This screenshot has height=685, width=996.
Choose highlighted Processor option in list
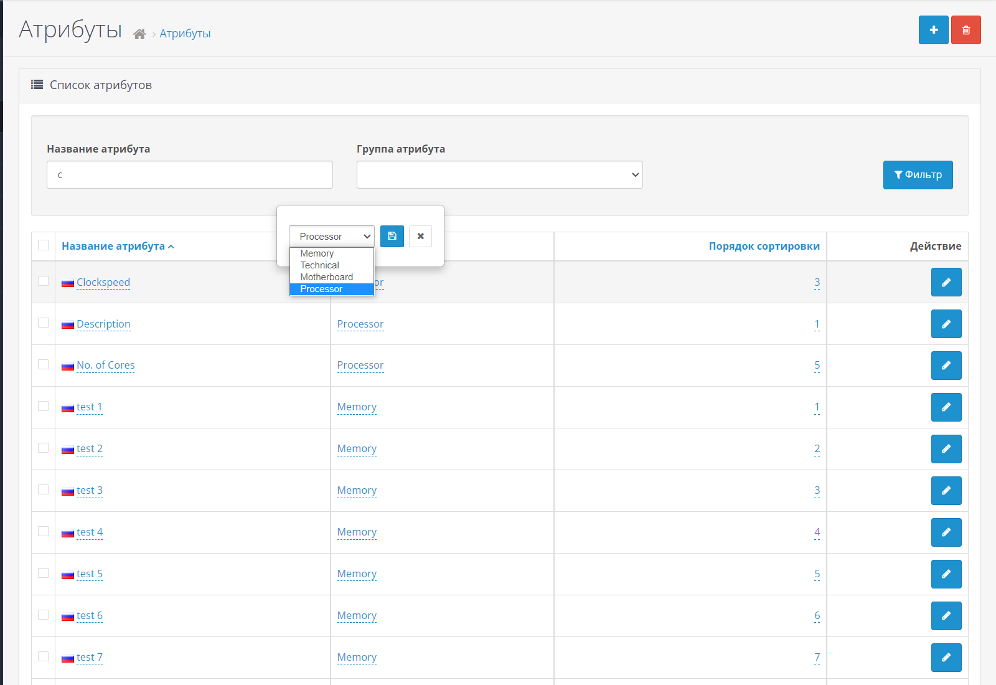point(331,289)
